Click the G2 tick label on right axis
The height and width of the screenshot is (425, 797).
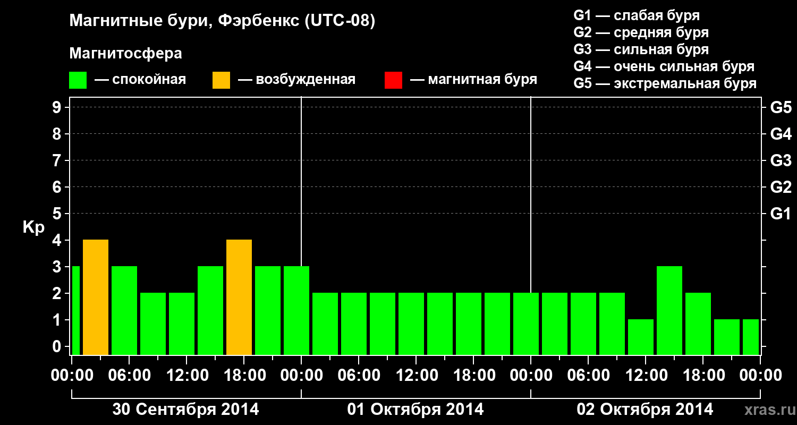coord(781,187)
